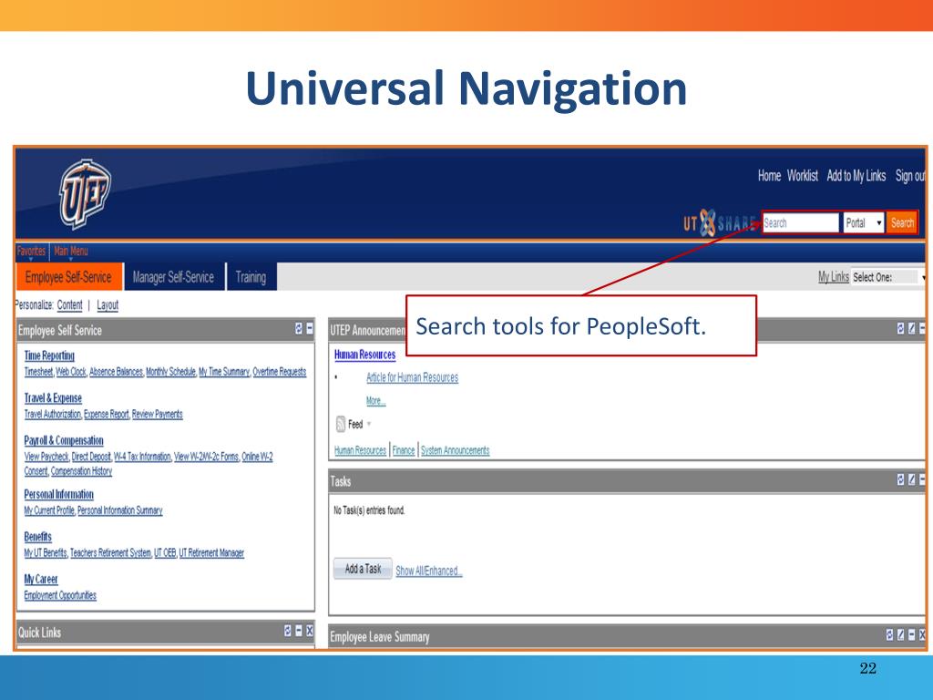
Task: Open the Direct Deposit link
Action: tap(91, 457)
